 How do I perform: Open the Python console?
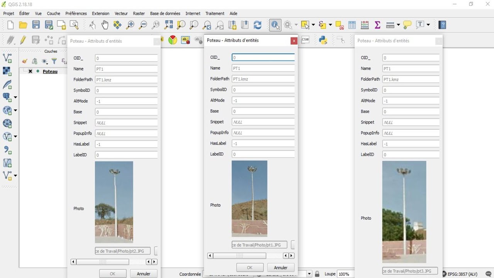323,40
